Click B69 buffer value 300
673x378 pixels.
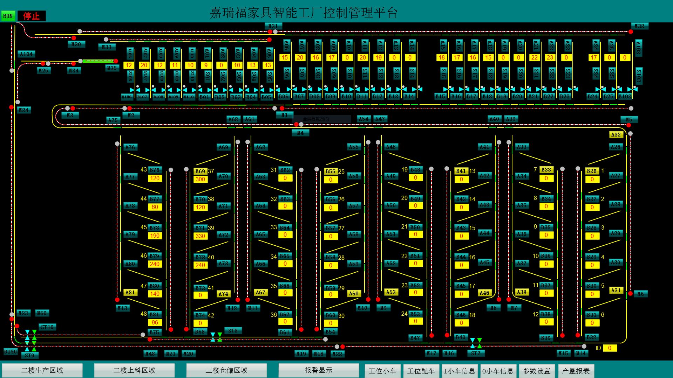coord(200,179)
